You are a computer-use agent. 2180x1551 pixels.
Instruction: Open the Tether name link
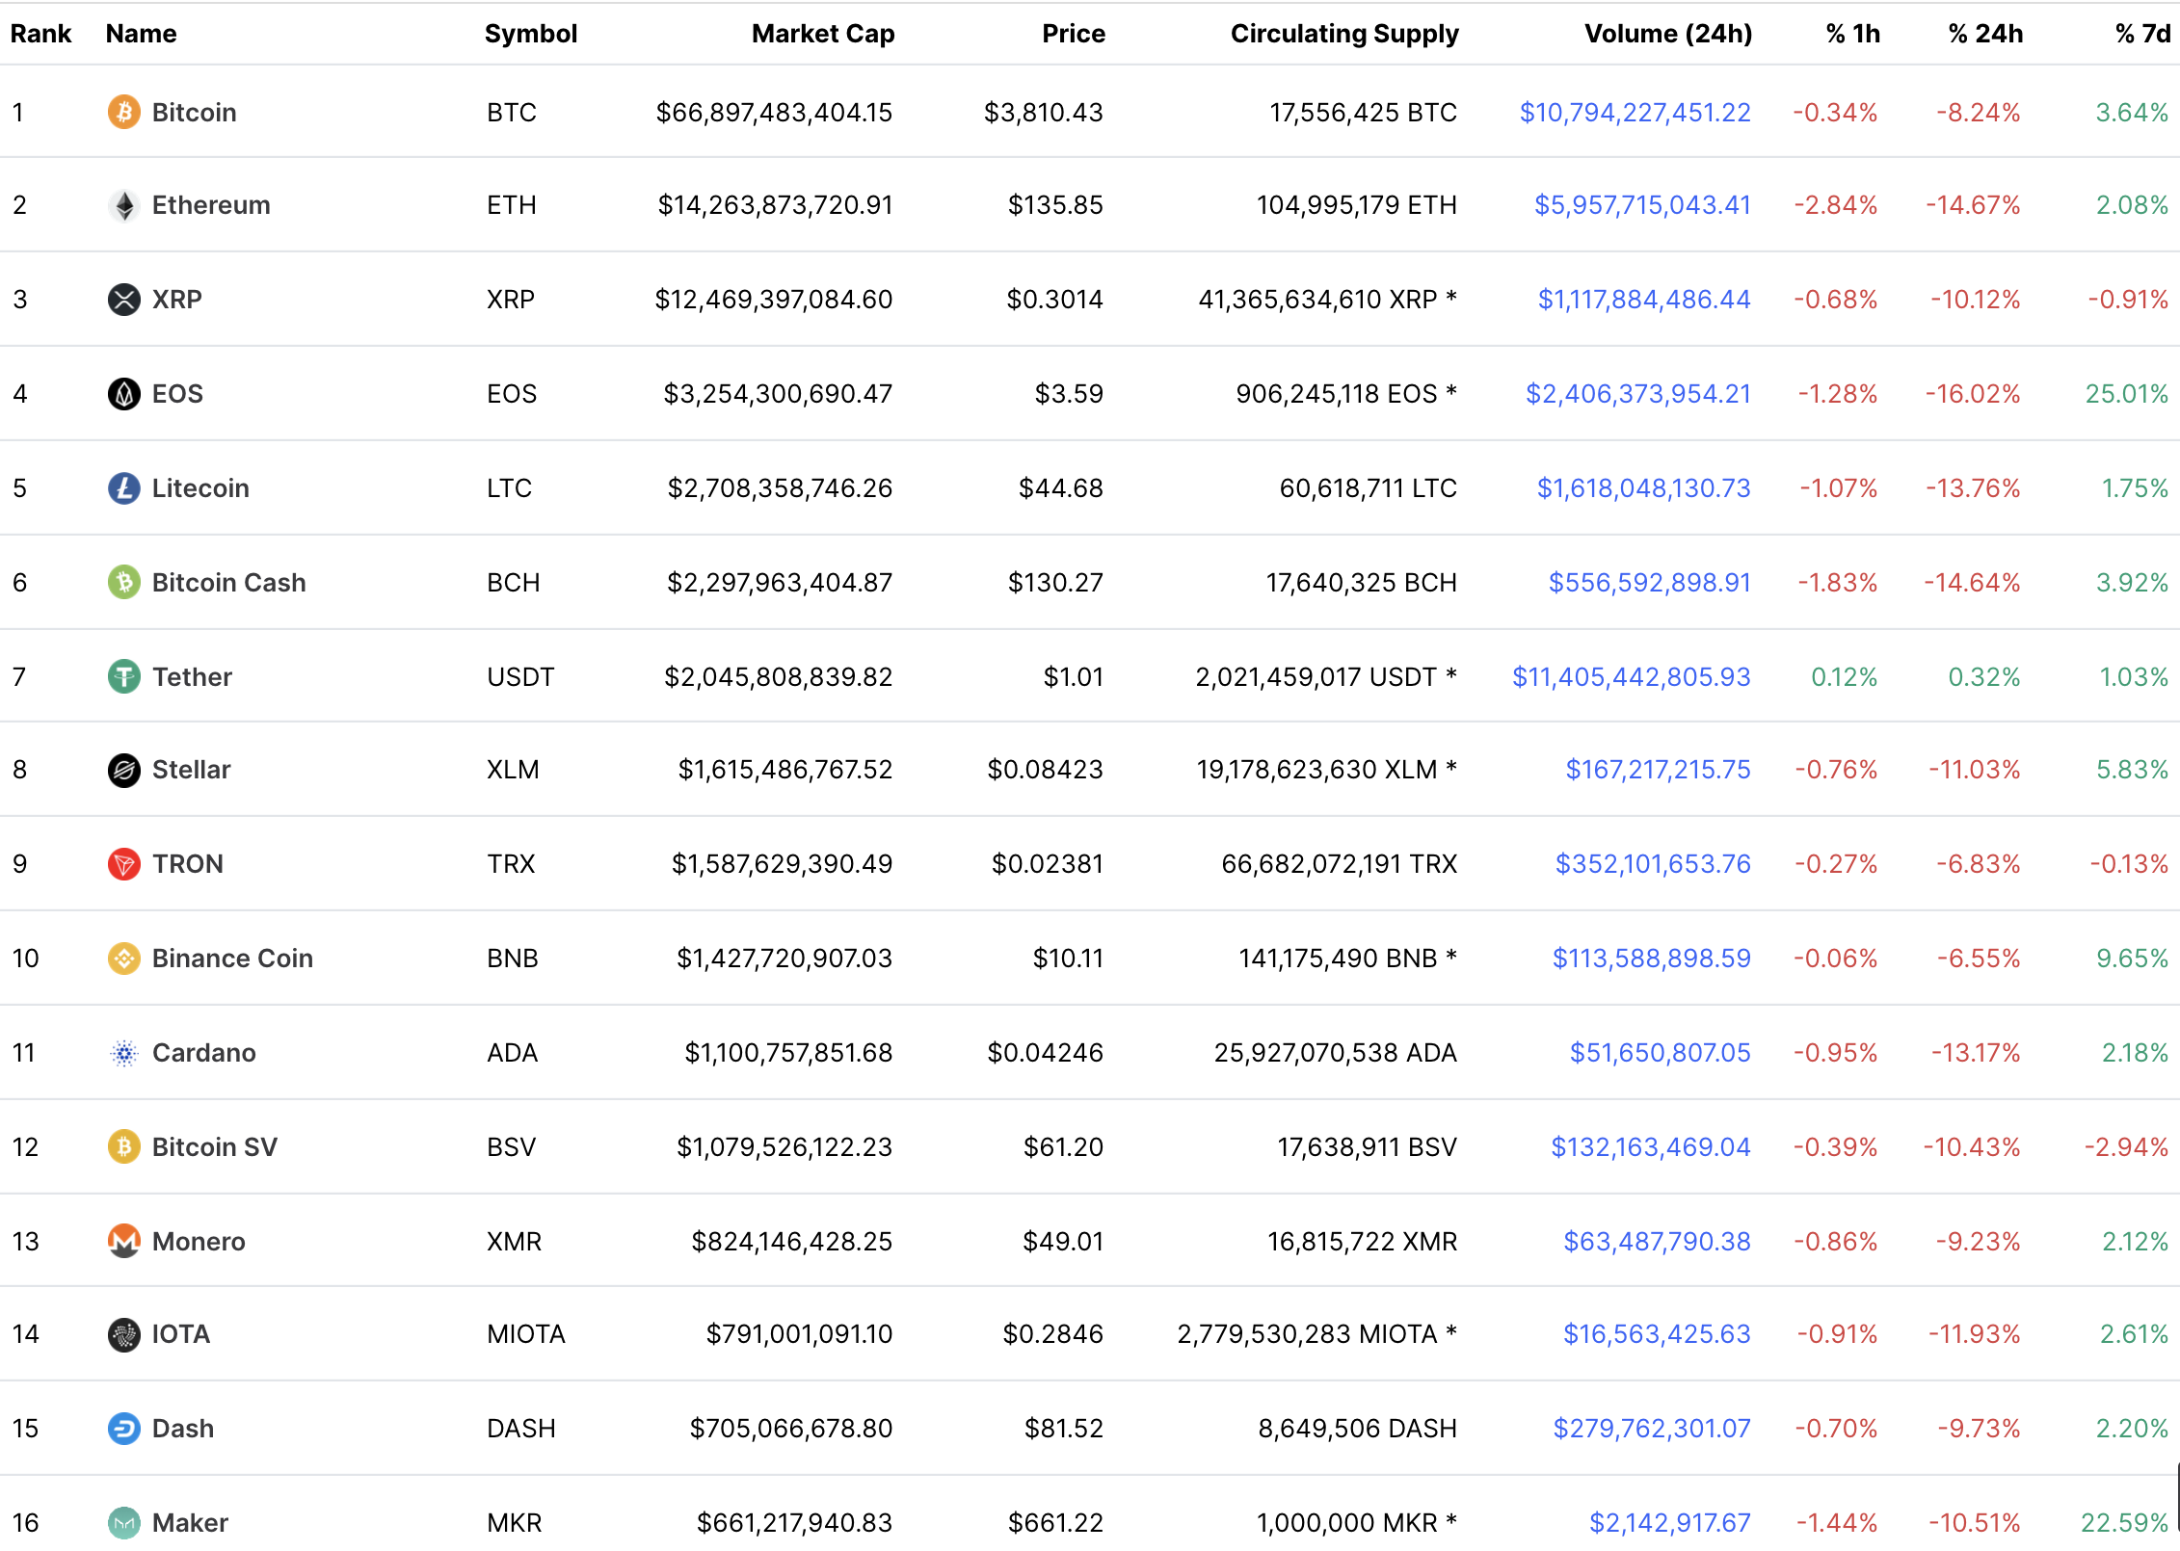[192, 677]
